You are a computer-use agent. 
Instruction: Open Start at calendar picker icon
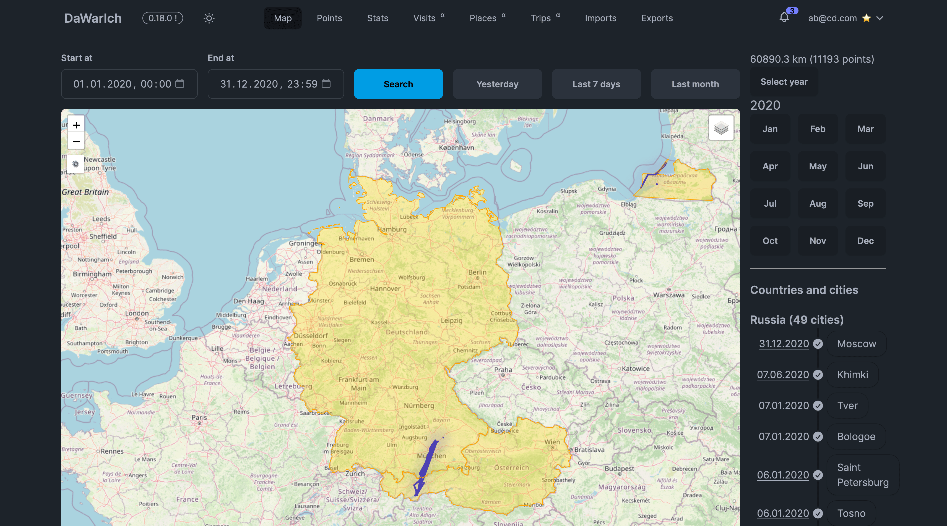180,84
